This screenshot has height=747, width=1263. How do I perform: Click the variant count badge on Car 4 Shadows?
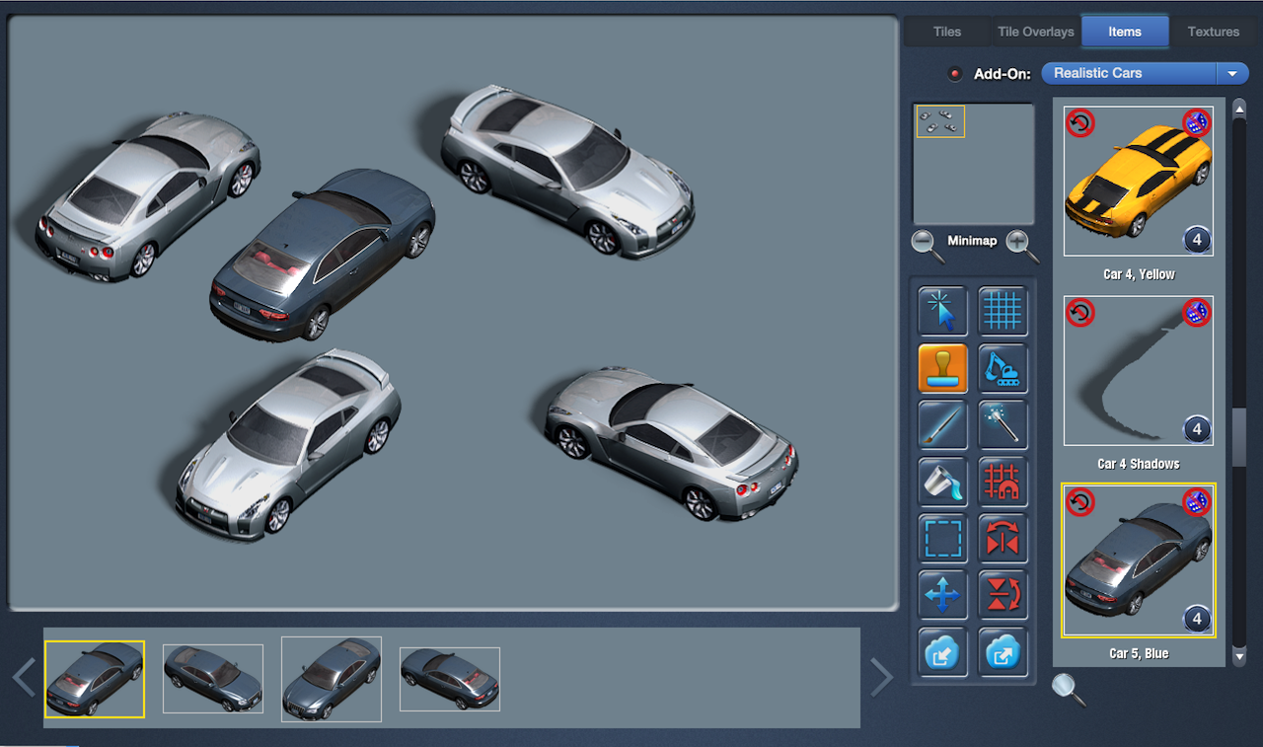click(1197, 429)
